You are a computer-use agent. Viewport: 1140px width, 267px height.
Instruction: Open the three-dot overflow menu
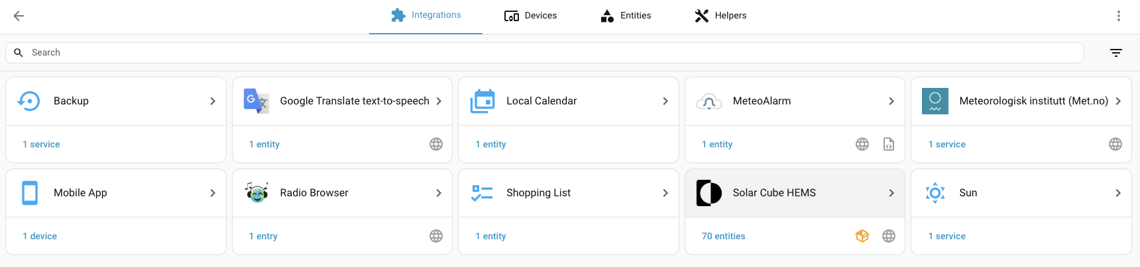(1119, 16)
